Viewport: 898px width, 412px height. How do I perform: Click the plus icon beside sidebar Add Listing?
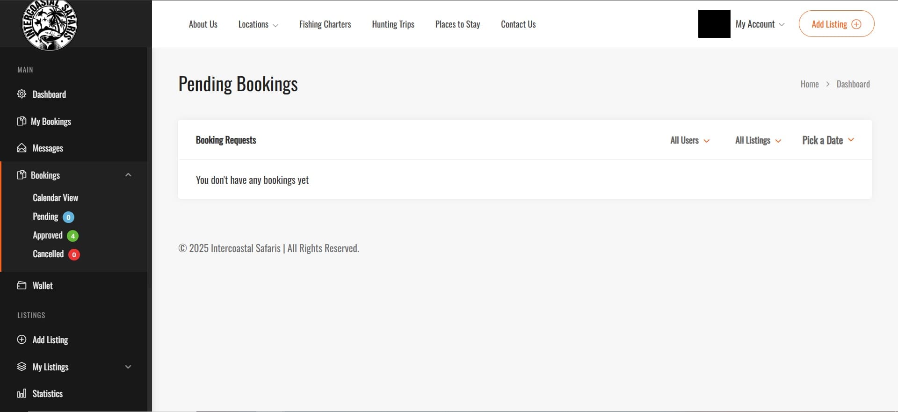pos(22,340)
